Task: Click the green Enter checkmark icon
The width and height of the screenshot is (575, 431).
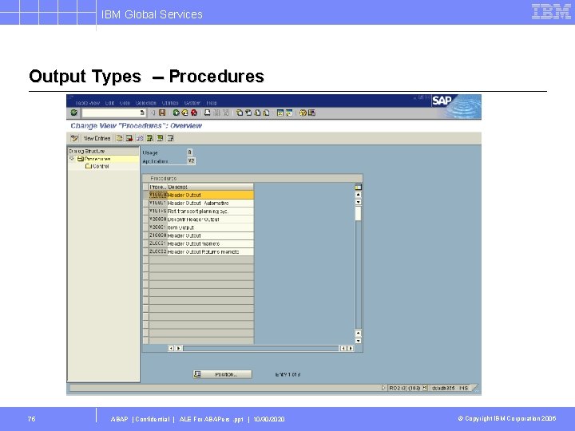Action: pyautogui.click(x=73, y=113)
